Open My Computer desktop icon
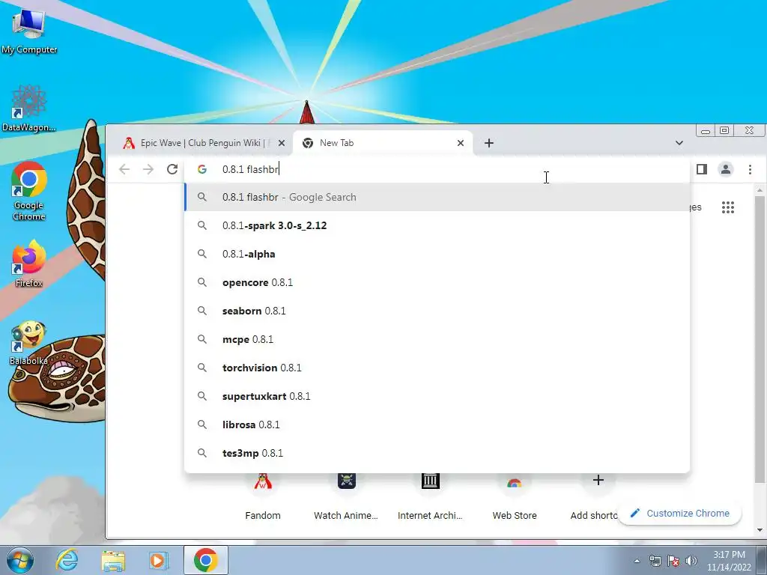Screen dimensions: 767x575 click(x=29, y=30)
